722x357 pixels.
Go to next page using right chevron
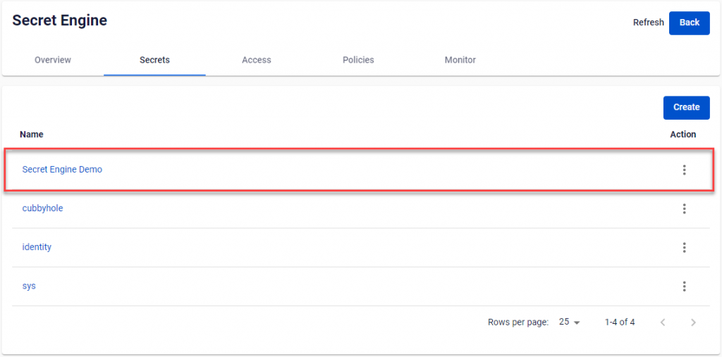click(693, 322)
